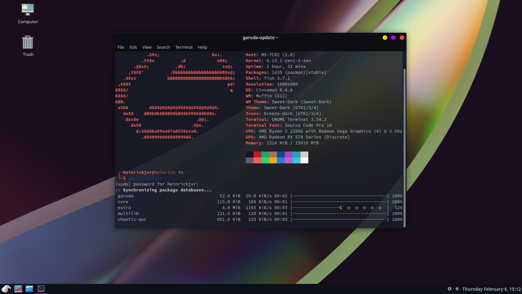
Task: Click the '52%' progress value
Action: click(x=398, y=208)
